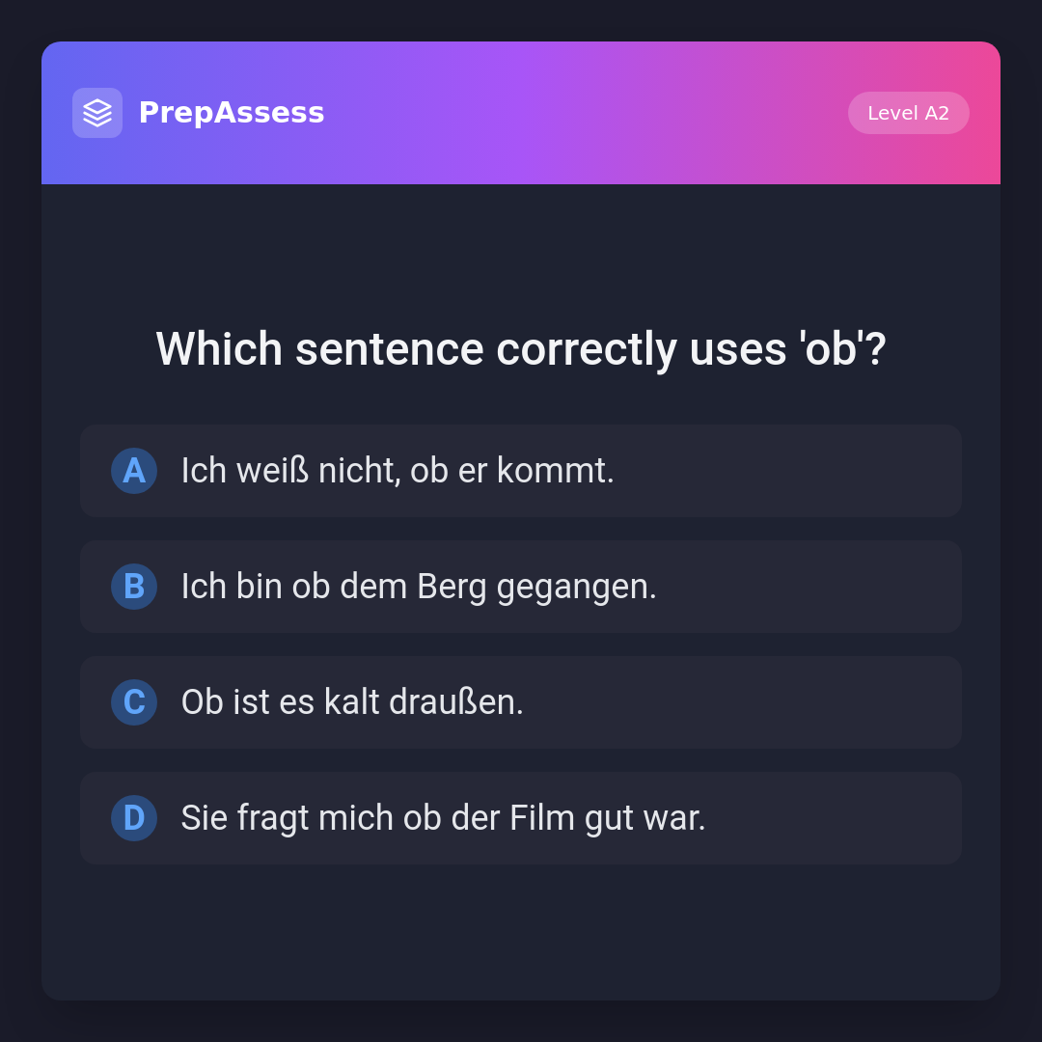Screen dimensions: 1042x1042
Task: Click the word 'sentence' in the question
Action: click(389, 349)
